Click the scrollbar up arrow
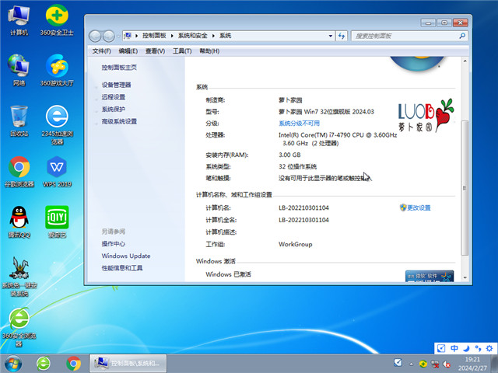This screenshot has height=373, width=498. tap(465, 61)
